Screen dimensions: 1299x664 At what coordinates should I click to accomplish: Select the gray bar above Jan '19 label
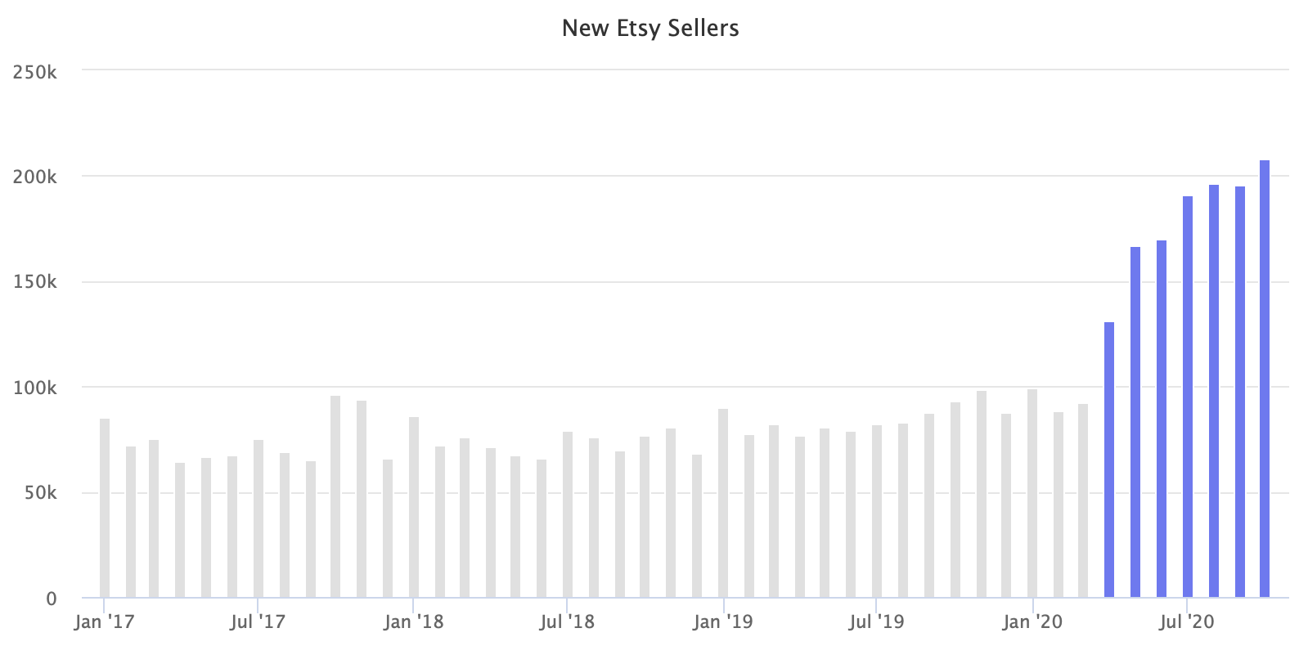pos(723,503)
